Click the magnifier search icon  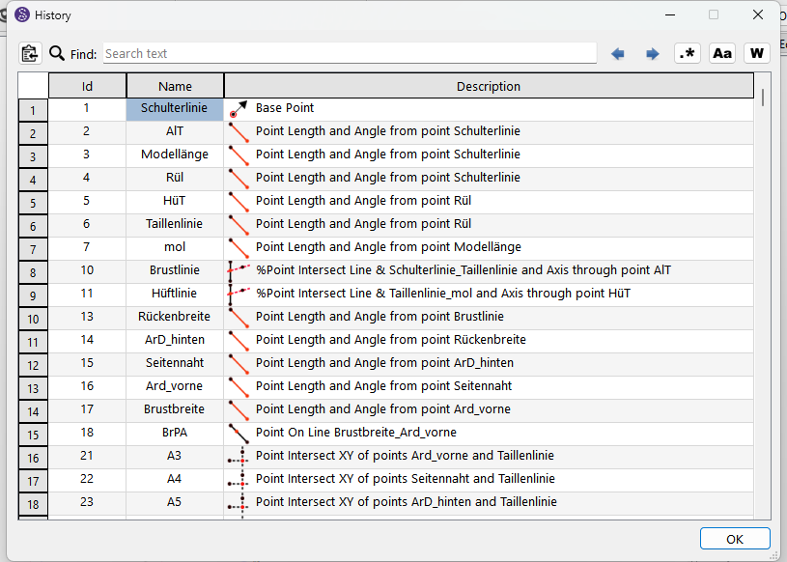(x=57, y=54)
